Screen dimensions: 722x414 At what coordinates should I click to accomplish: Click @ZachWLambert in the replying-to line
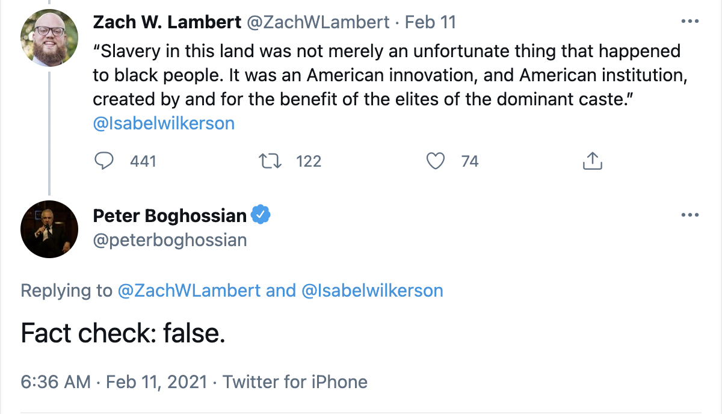click(x=189, y=291)
